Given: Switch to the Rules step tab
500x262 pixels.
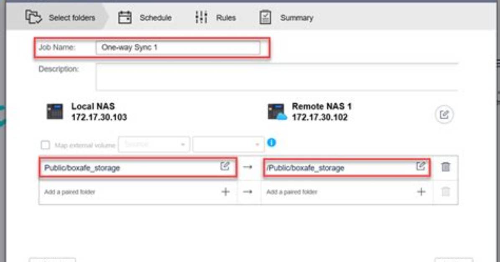Looking at the screenshot, I should 216,18.
